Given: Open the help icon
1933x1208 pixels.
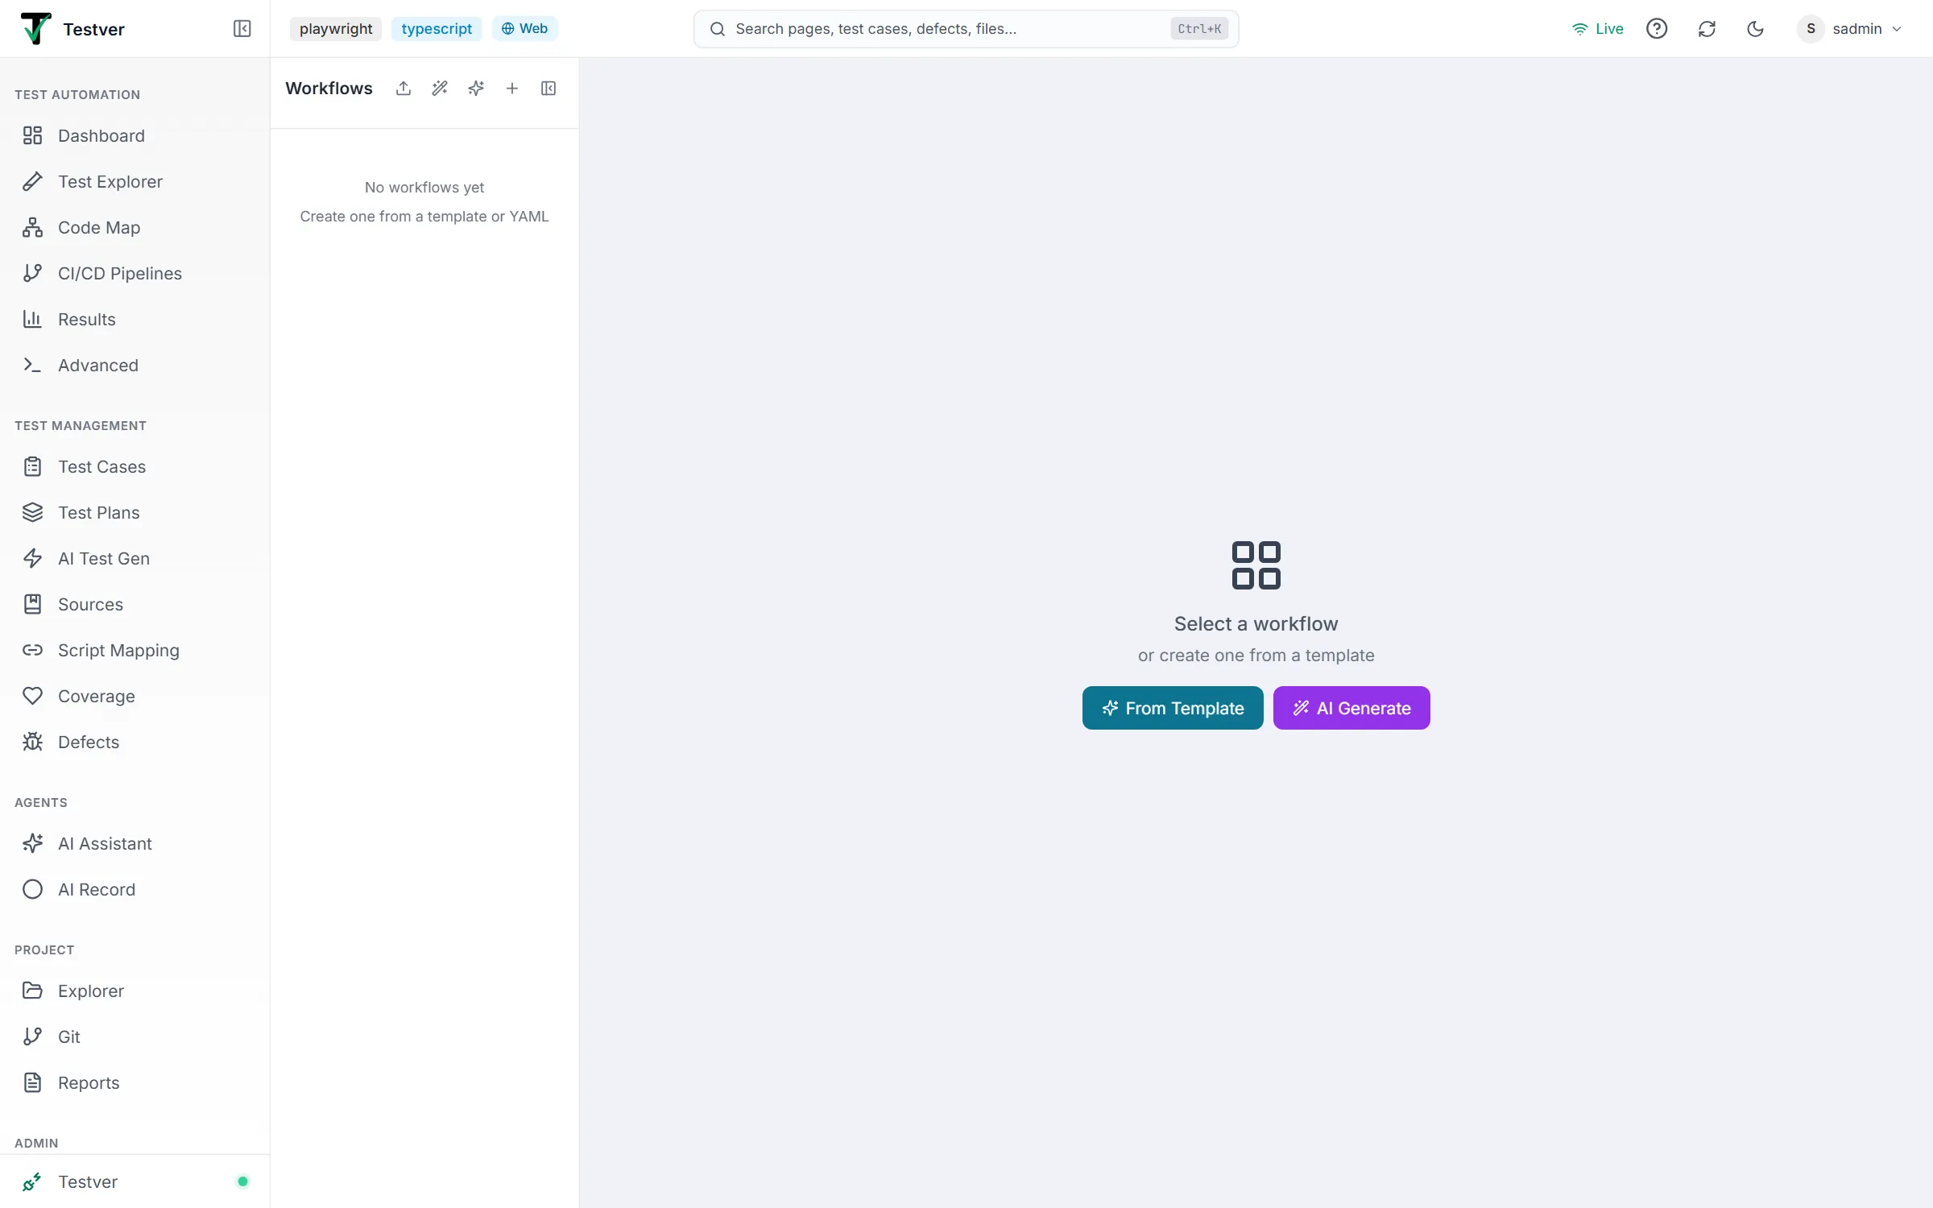Looking at the screenshot, I should (x=1657, y=29).
